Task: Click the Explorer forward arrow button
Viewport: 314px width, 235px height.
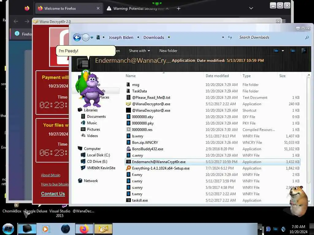Action: [x=86, y=37]
